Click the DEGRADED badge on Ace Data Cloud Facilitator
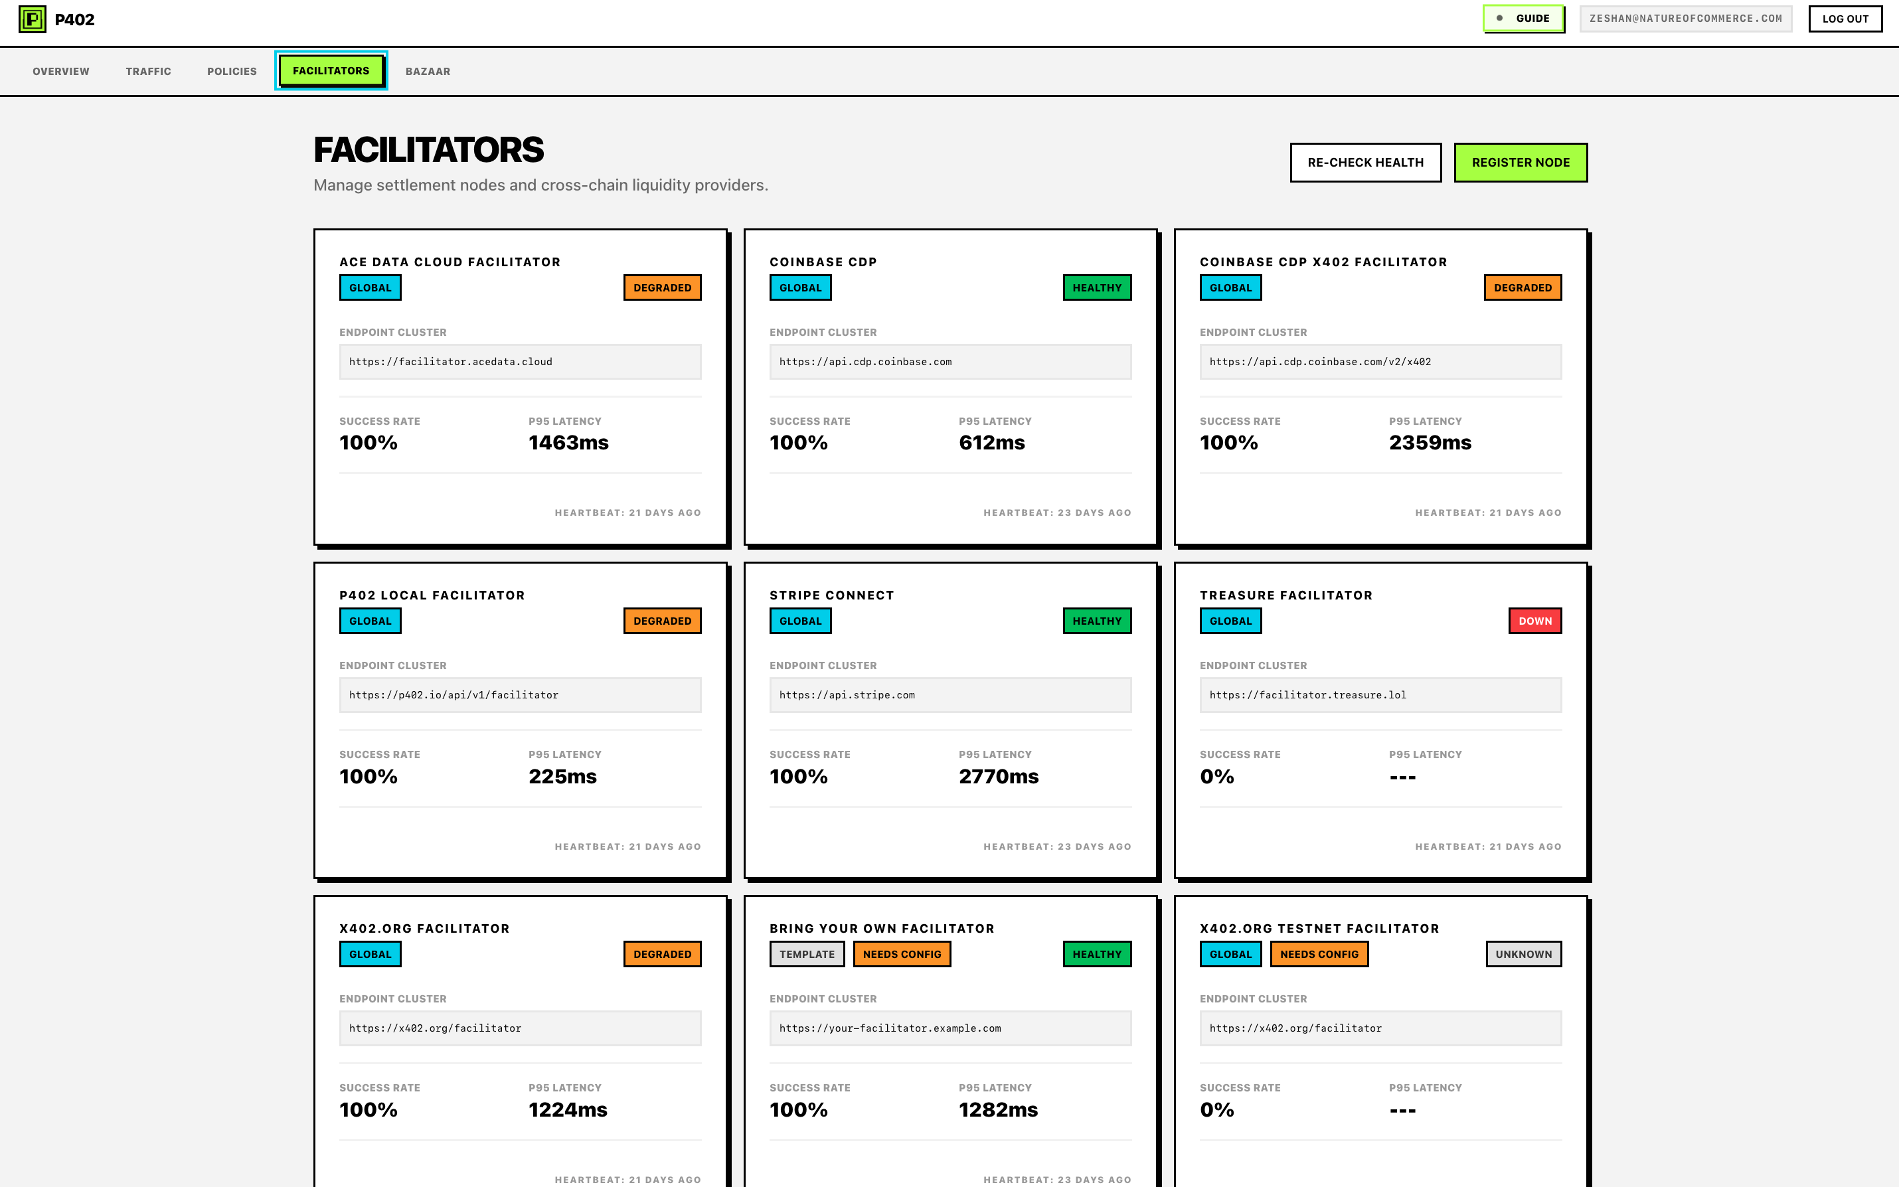The width and height of the screenshot is (1899, 1187). [662, 287]
